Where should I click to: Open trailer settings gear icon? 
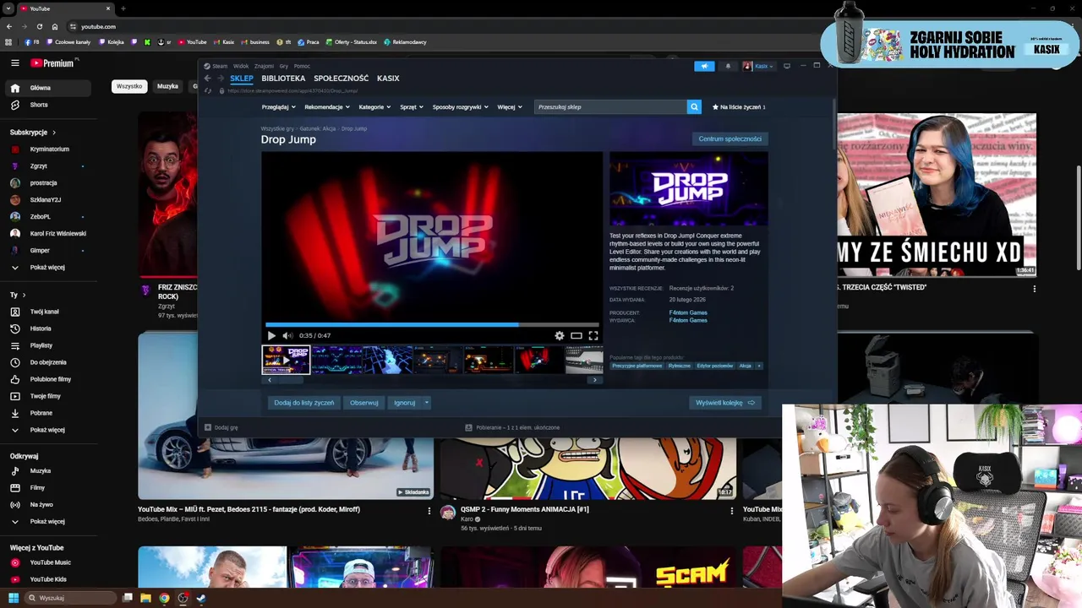click(x=559, y=335)
